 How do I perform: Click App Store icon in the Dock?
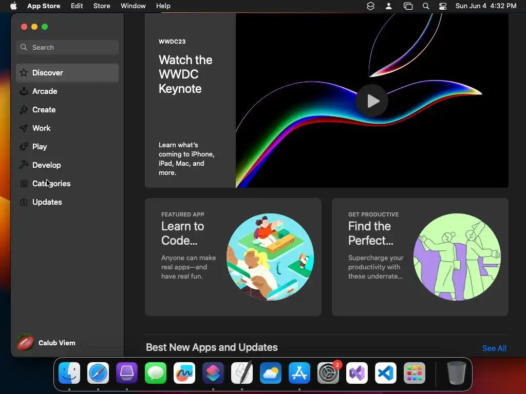coord(299,373)
